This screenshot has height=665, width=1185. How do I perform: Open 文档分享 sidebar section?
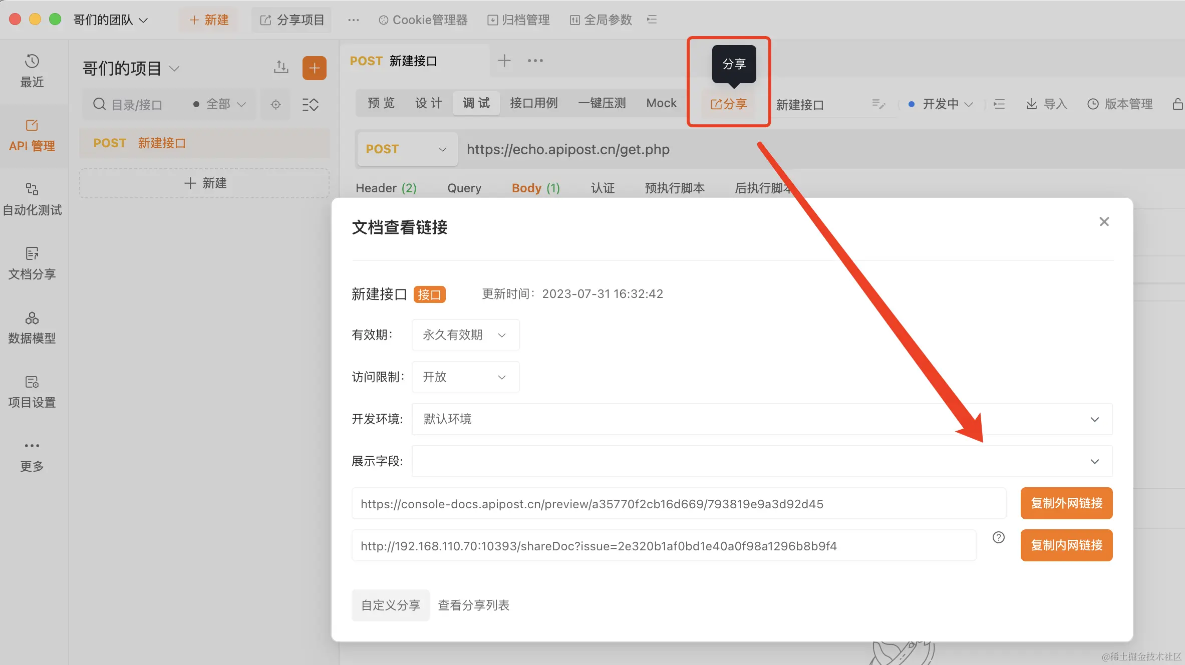point(32,263)
